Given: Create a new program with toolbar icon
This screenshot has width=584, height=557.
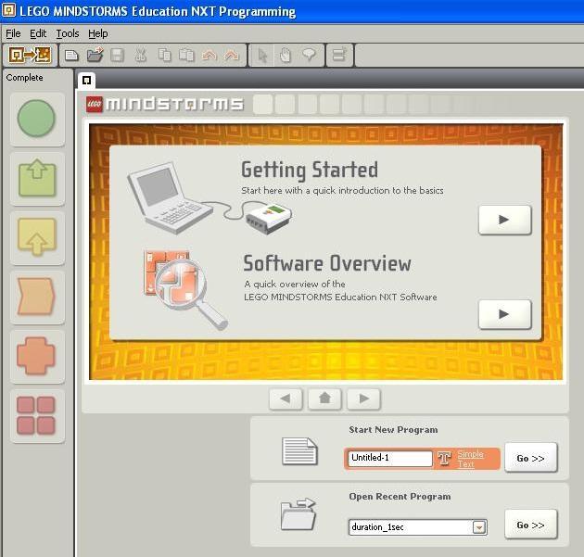Looking at the screenshot, I should (71, 56).
